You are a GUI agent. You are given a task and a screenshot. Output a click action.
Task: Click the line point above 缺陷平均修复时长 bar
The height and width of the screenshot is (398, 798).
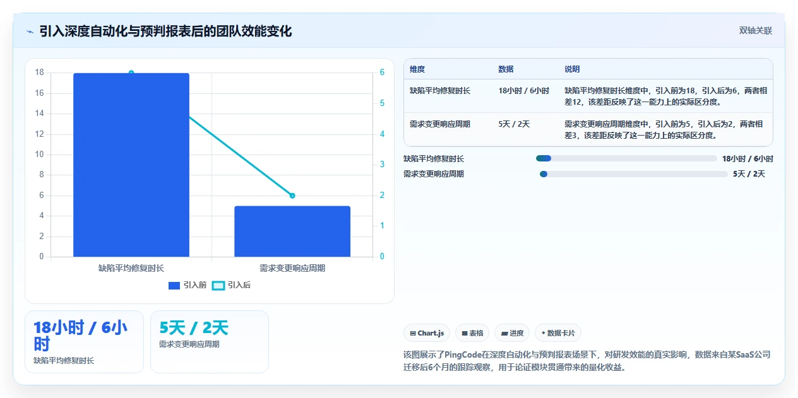(x=131, y=73)
